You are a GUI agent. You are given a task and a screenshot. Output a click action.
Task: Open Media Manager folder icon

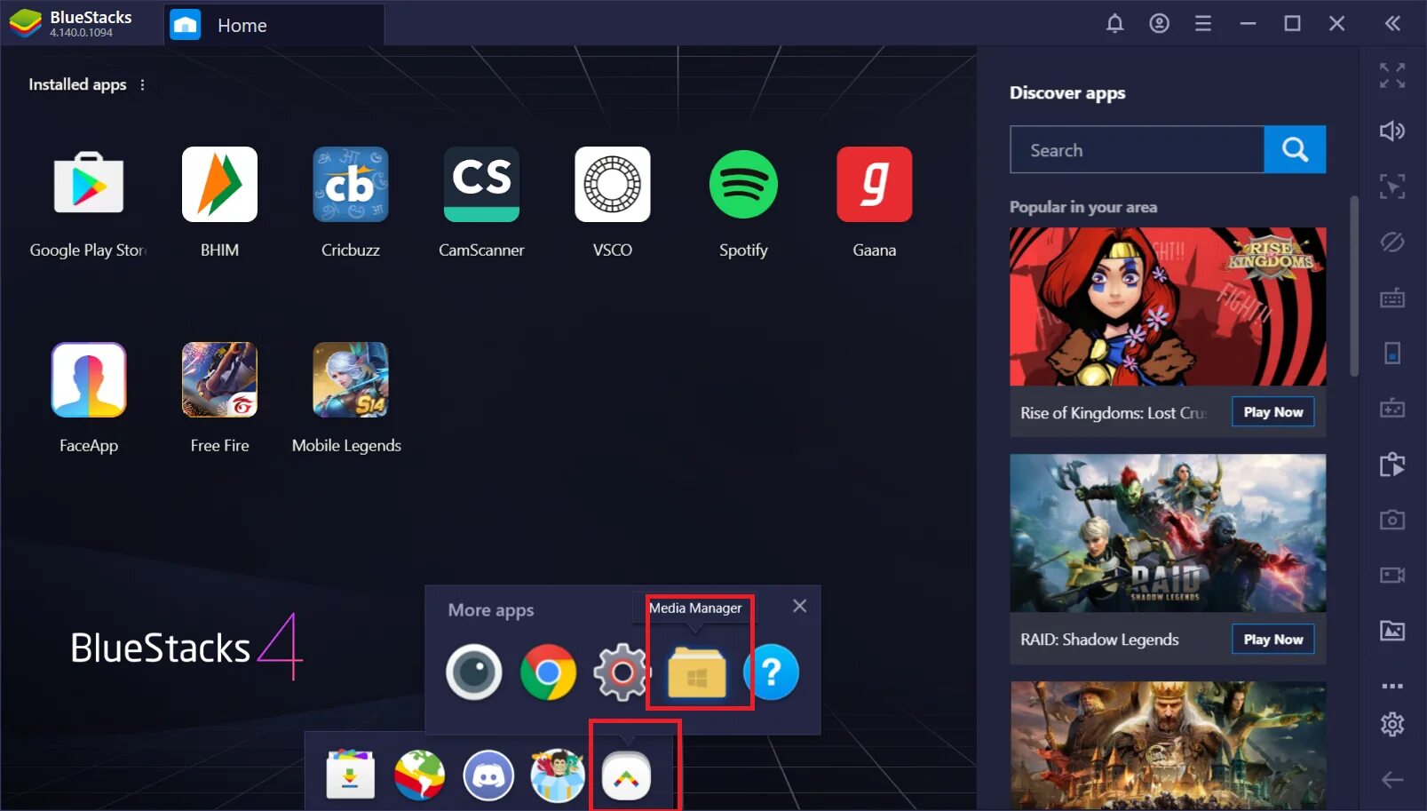click(x=697, y=672)
